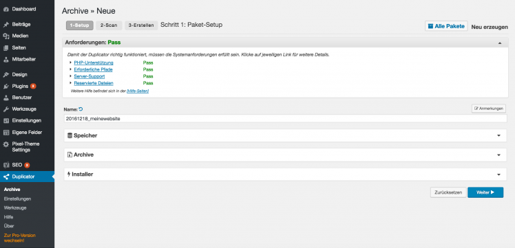Click the Duplicator share icon
This screenshot has height=248, width=515.
click(6, 177)
